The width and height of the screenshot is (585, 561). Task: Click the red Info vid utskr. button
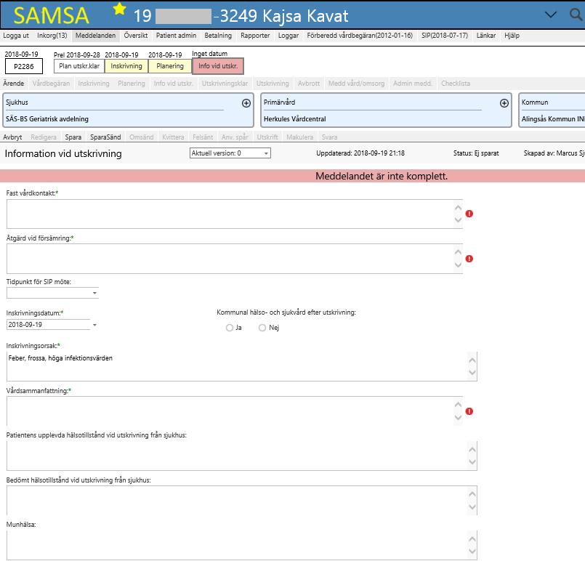(218, 66)
